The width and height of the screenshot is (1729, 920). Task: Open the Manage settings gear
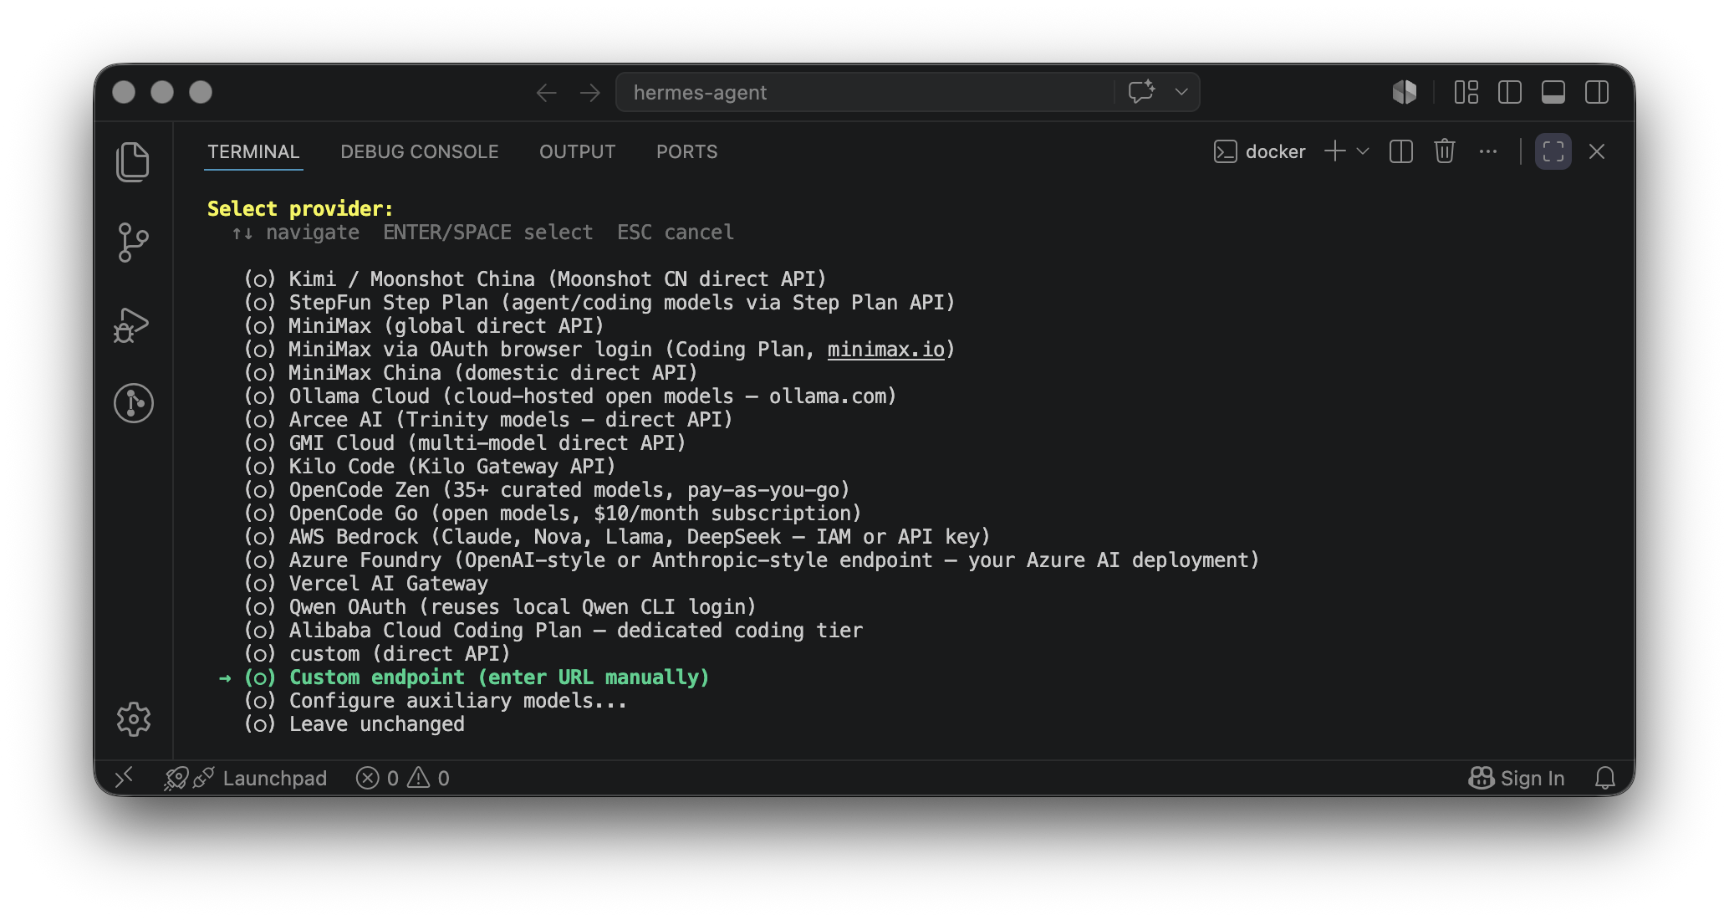[x=134, y=719]
